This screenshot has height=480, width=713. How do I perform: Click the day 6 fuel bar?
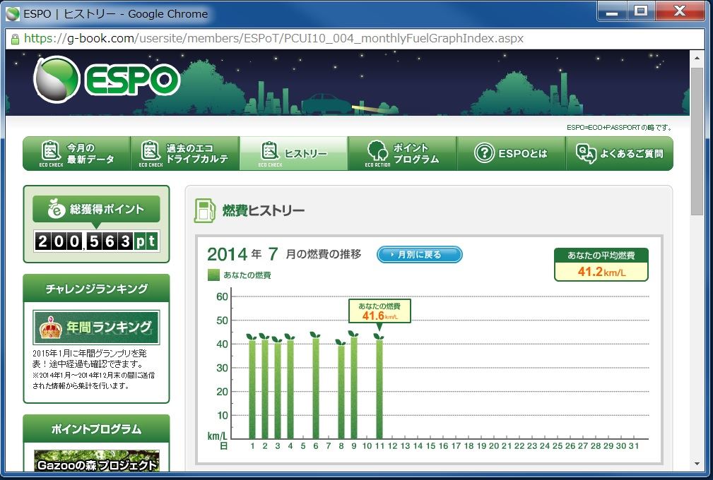point(316,388)
